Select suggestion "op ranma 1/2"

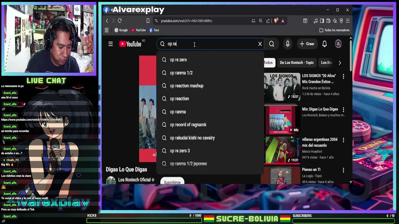coord(210,73)
